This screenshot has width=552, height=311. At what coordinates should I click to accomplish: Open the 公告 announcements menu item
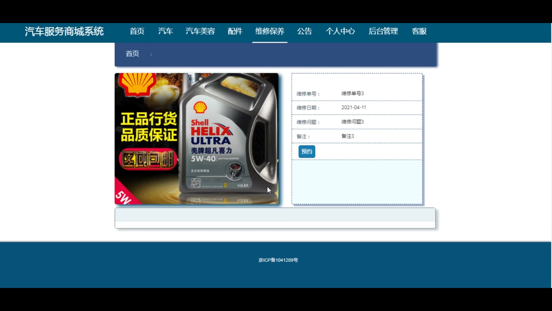click(304, 31)
